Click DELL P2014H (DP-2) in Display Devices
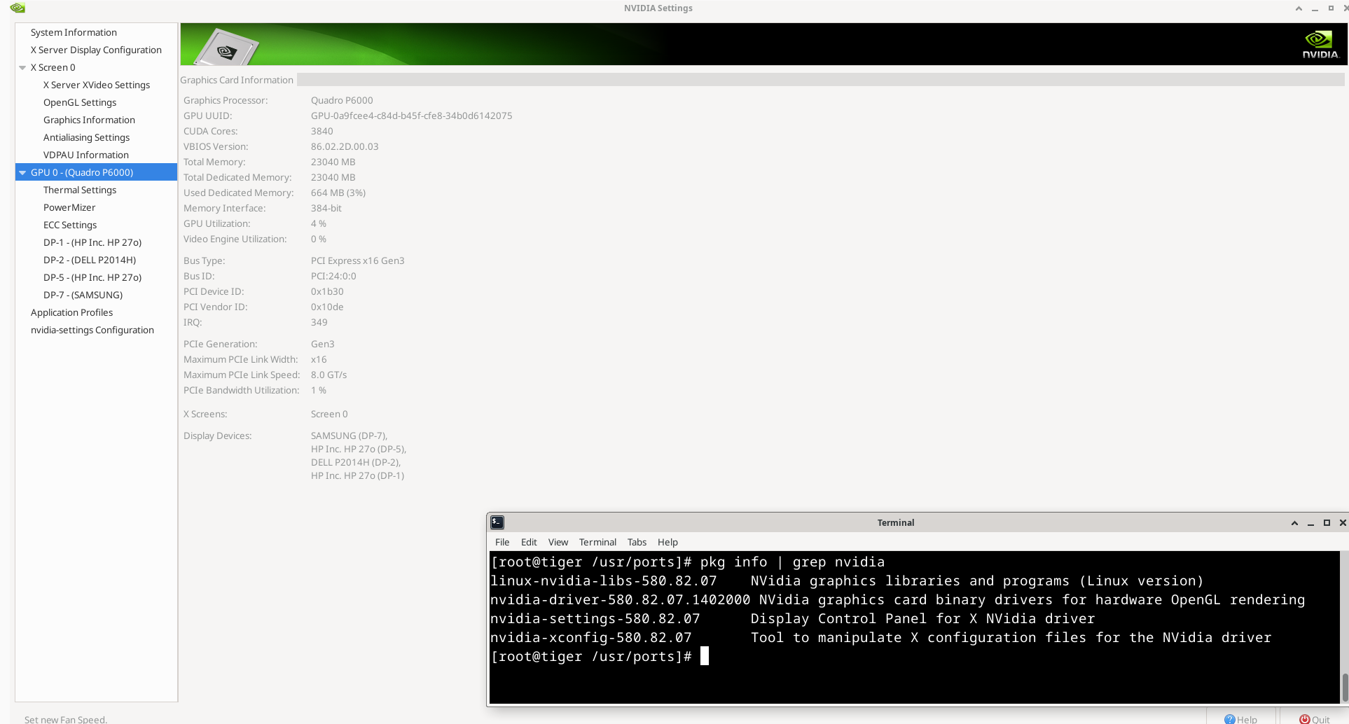The image size is (1349, 724). point(356,462)
